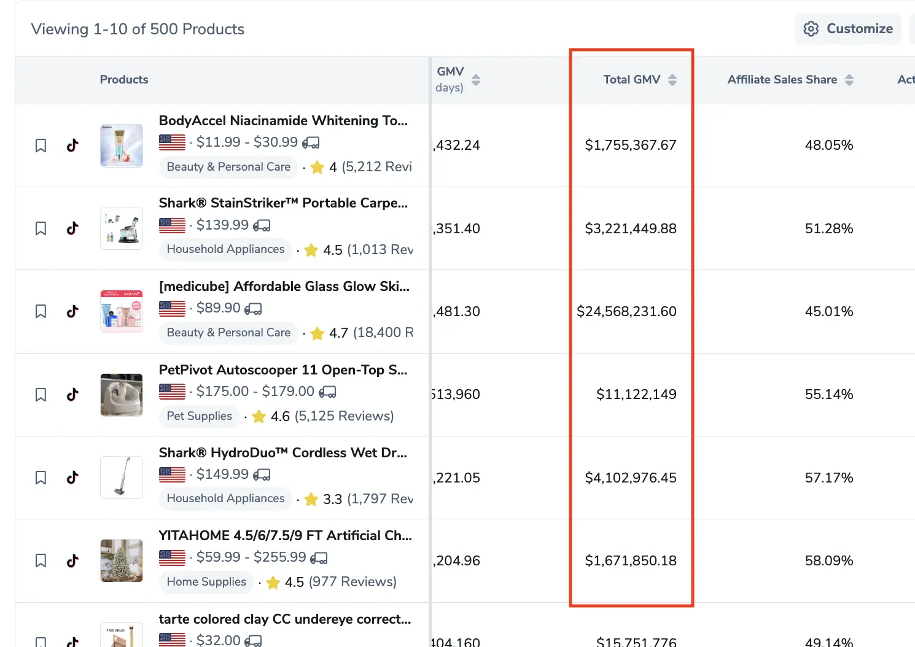Open Customize columns button
The height and width of the screenshot is (647, 915).
[847, 29]
